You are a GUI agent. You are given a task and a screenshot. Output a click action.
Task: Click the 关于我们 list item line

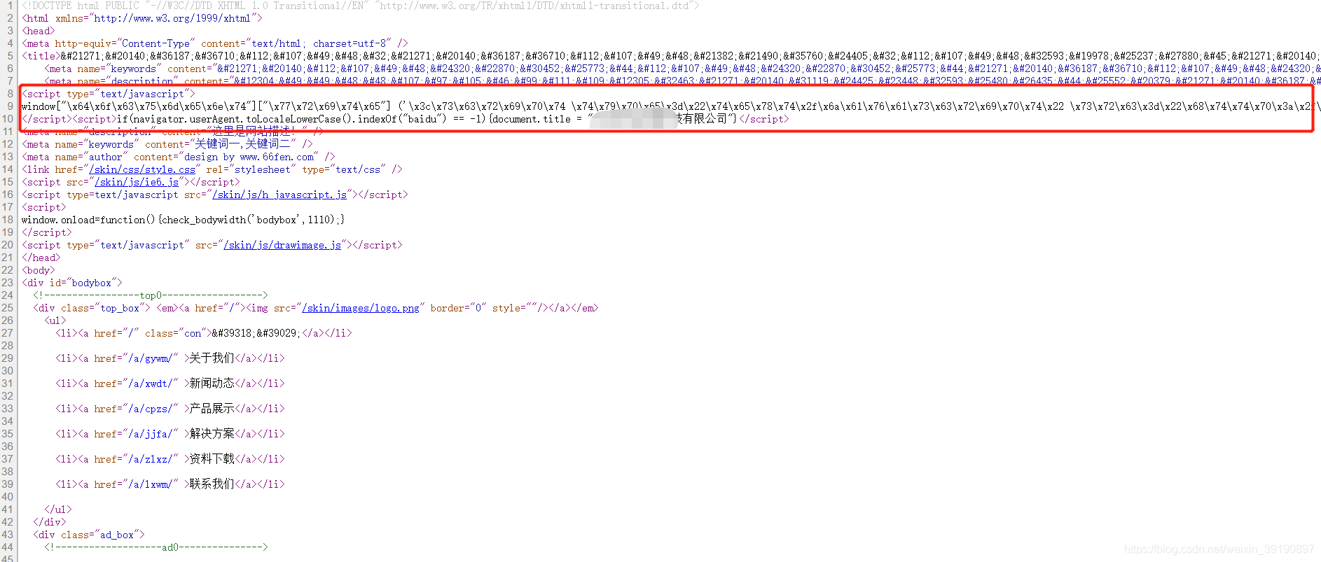pos(170,358)
